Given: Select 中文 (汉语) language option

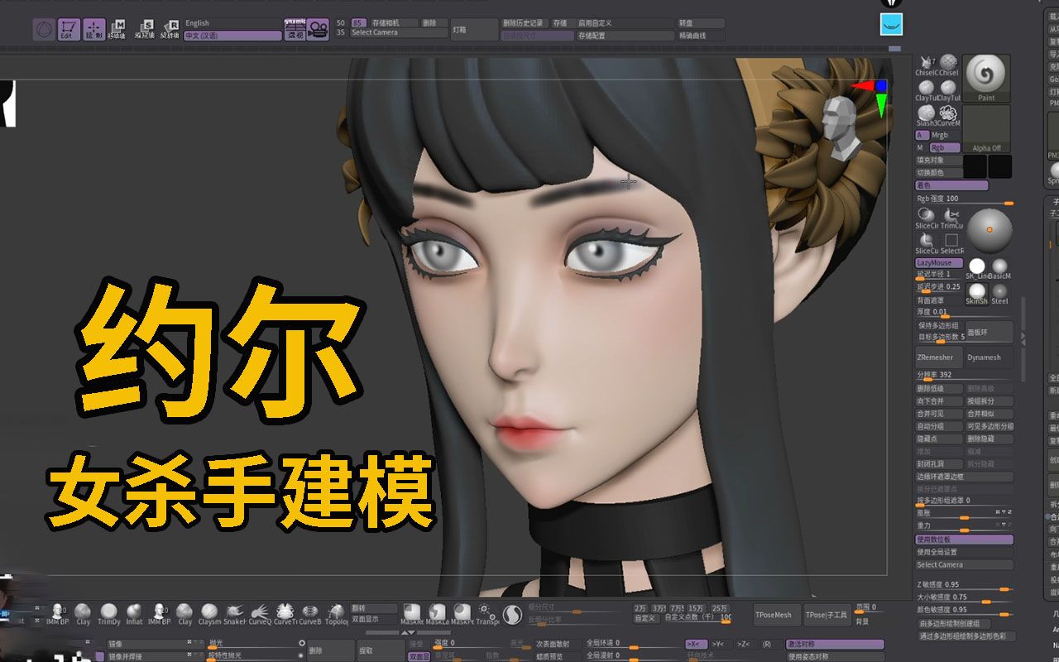Looking at the screenshot, I should 232,36.
